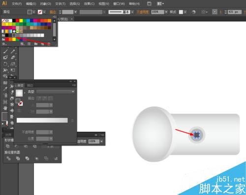Open the 效果(C) menu
The width and height of the screenshot is (246, 195).
(x=89, y=3)
